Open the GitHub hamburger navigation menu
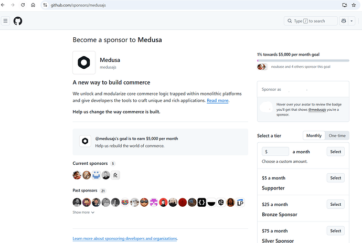Screen dimensions: 362x243 6,21
